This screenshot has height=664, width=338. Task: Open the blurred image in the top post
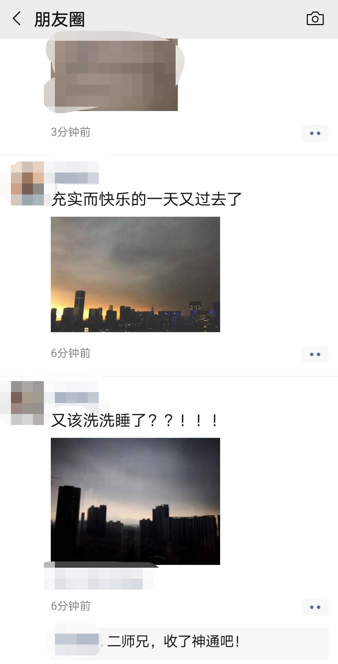tap(114, 75)
